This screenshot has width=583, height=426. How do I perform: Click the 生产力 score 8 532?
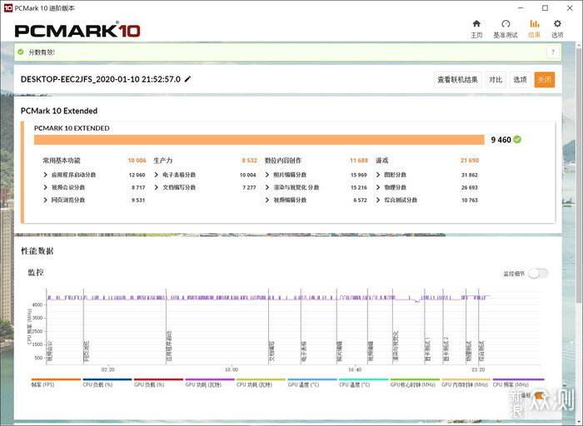(x=250, y=161)
